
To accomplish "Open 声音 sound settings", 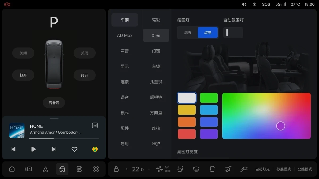I will coord(125,51).
